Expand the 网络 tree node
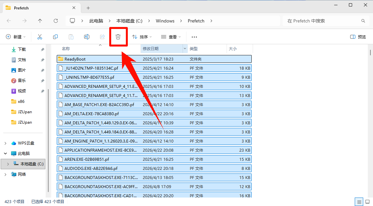 pyautogui.click(x=6, y=174)
